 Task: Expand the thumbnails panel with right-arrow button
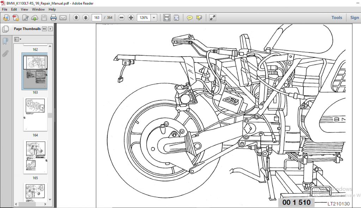pos(50,29)
